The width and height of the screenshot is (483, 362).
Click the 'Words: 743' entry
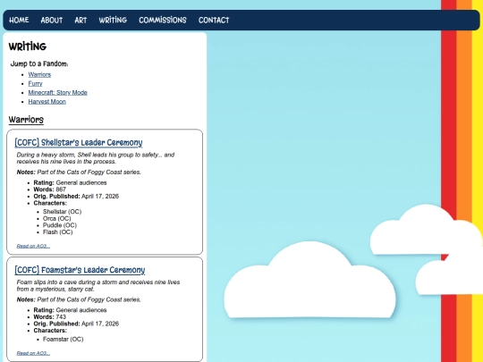click(x=49, y=316)
